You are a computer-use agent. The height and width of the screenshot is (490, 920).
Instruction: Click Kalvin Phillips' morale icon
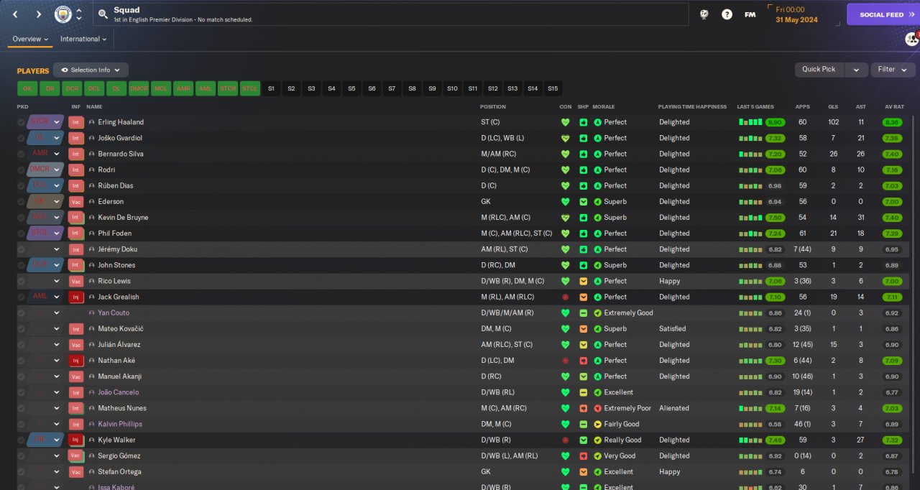pyautogui.click(x=597, y=424)
